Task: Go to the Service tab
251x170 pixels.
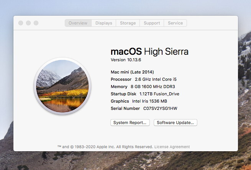Action: pos(175,23)
